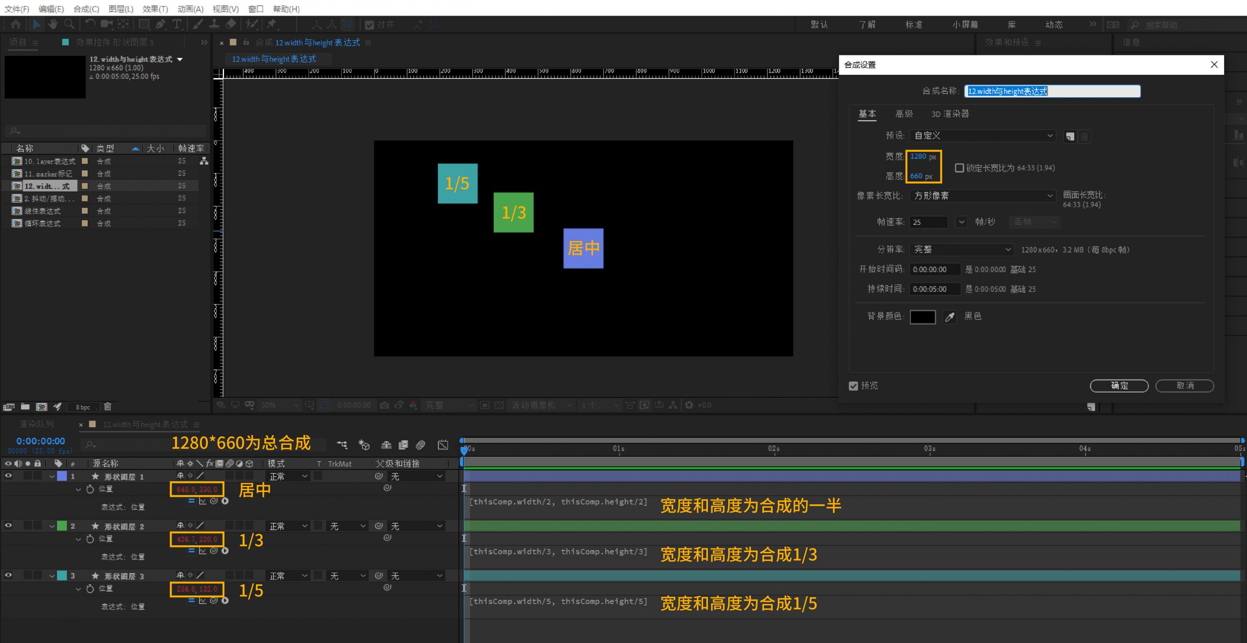This screenshot has height=643, width=1247.
Task: Select the Puppet Pin tool
Action: 272,24
